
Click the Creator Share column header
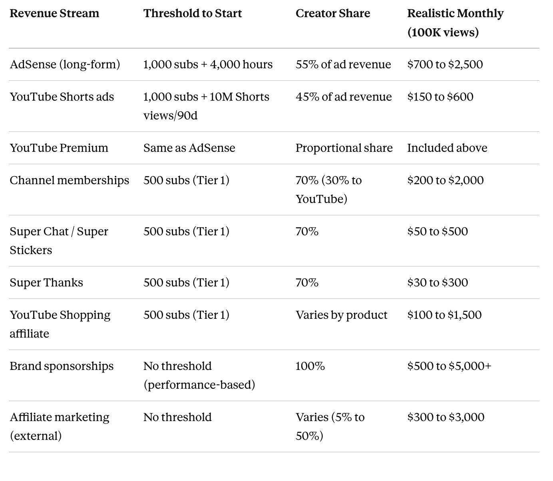(333, 13)
